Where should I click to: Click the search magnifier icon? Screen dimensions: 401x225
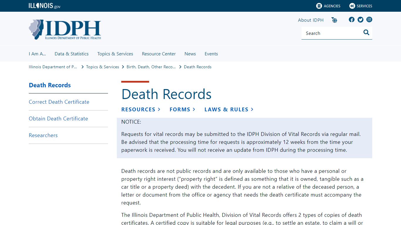click(366, 33)
